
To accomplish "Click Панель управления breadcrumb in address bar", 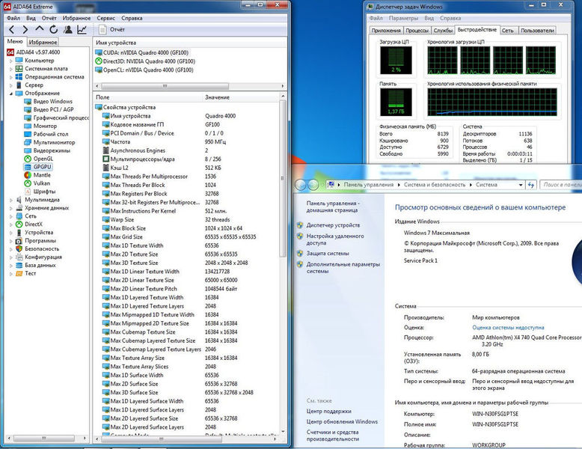I will (368, 185).
